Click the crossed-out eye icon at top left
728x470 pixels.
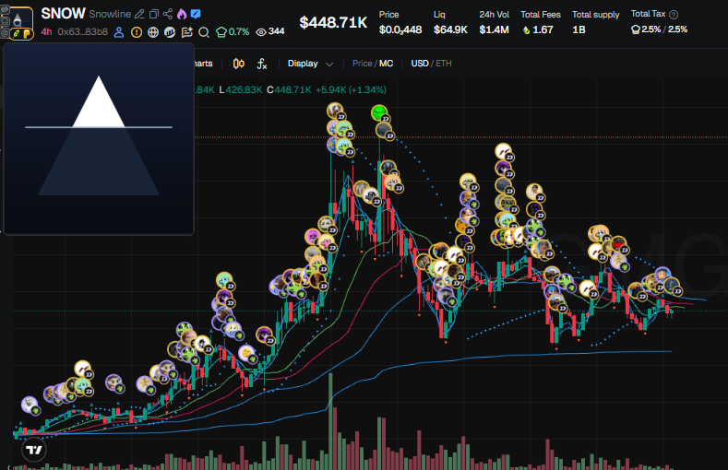click(x=5, y=9)
